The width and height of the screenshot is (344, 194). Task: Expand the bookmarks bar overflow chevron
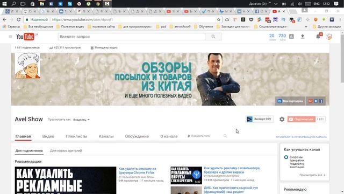306,26
